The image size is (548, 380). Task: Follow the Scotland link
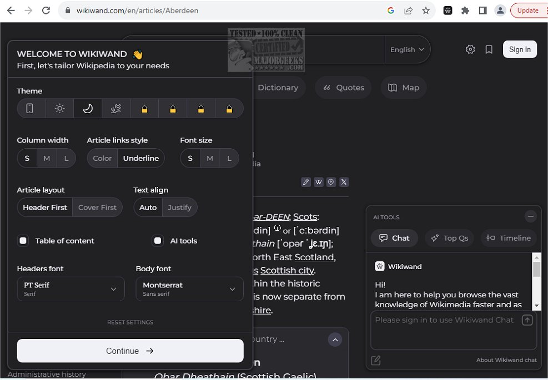[314, 257]
